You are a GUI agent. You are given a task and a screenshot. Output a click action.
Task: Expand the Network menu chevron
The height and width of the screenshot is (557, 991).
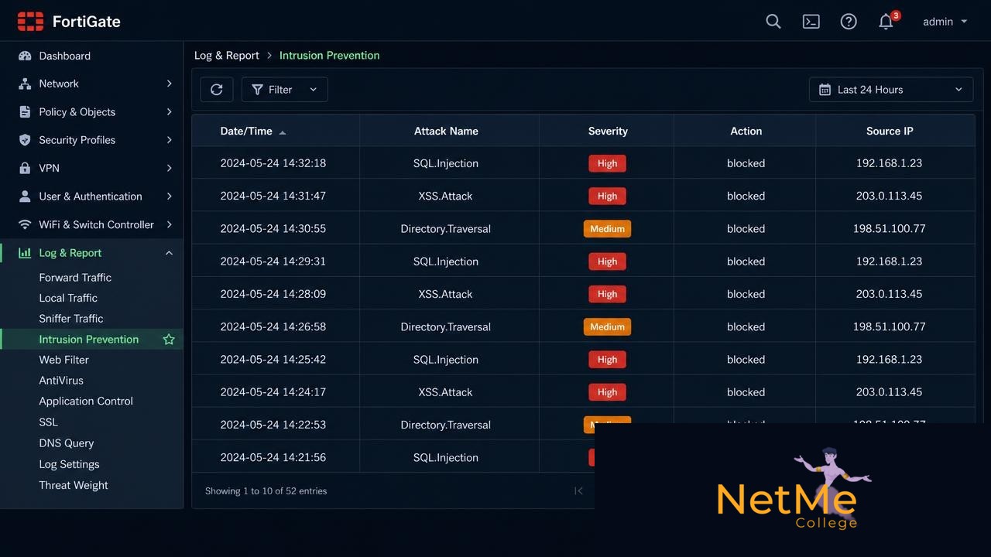tap(169, 84)
